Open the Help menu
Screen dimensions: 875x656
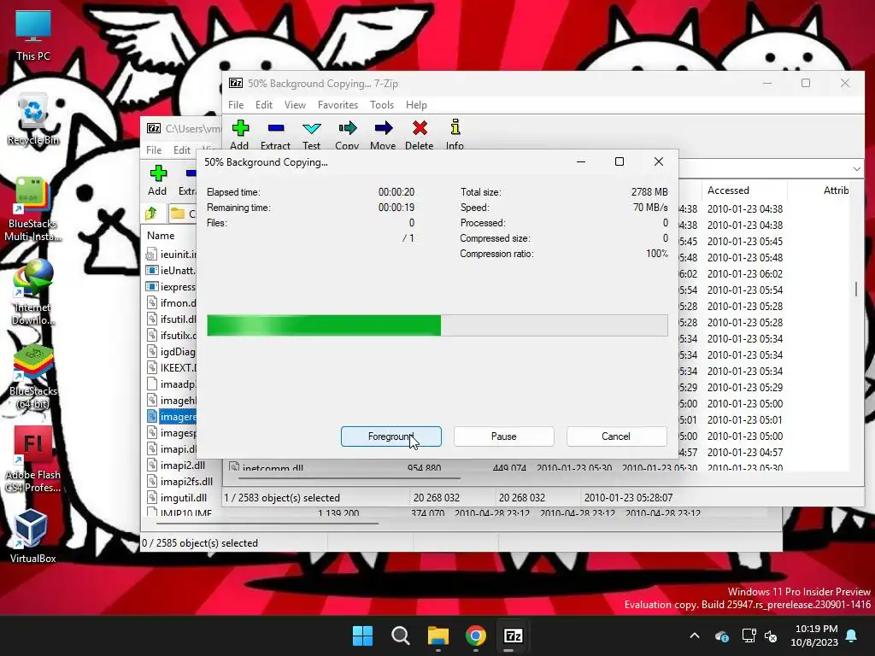click(x=416, y=105)
